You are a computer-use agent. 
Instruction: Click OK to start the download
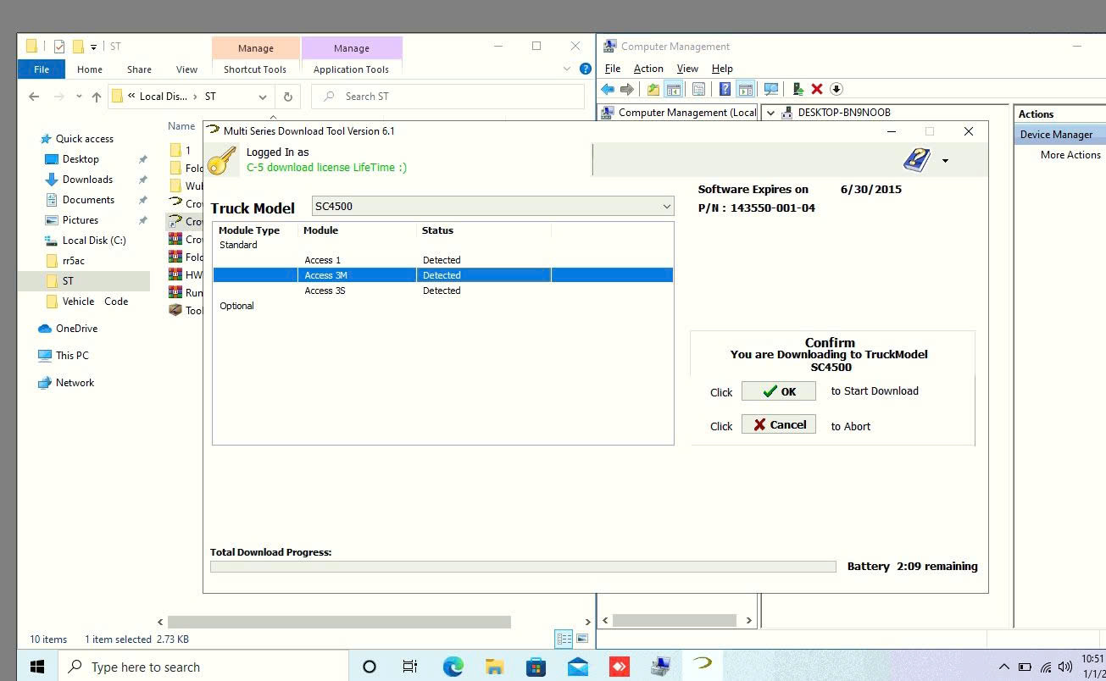point(778,390)
